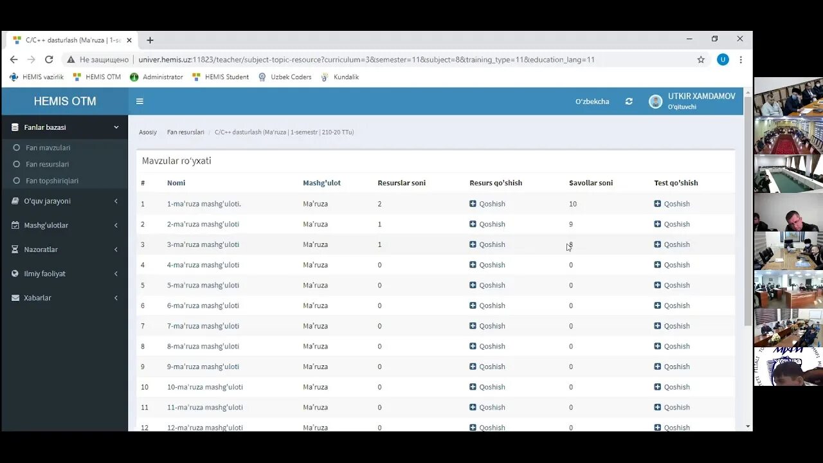Click resource plus icon in row 5
Image resolution: width=823 pixels, height=463 pixels.
click(x=473, y=285)
